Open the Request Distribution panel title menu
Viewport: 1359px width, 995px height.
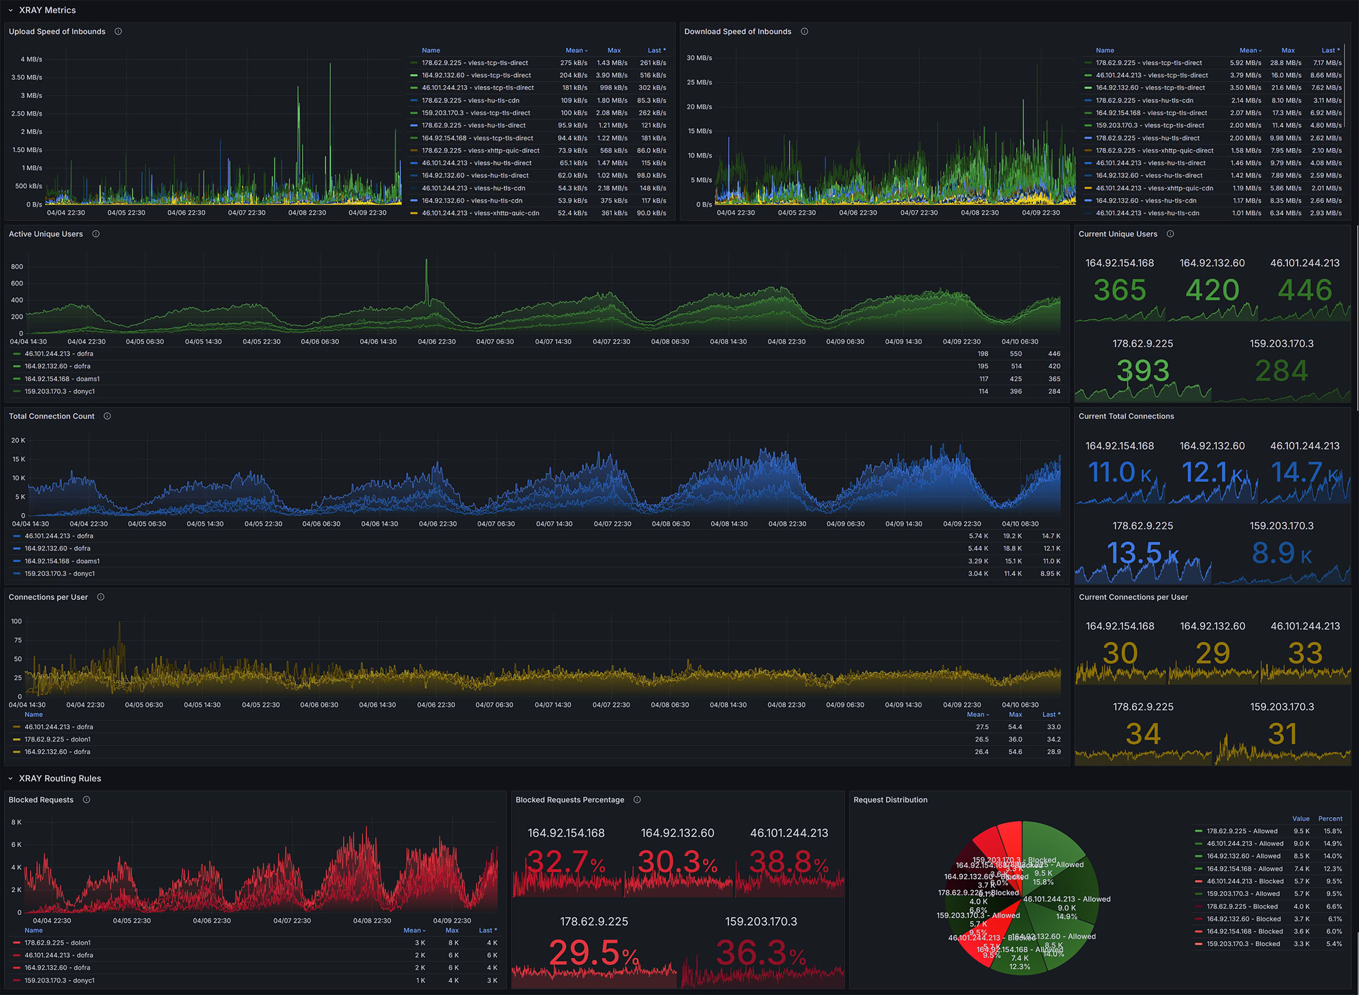pyautogui.click(x=890, y=800)
